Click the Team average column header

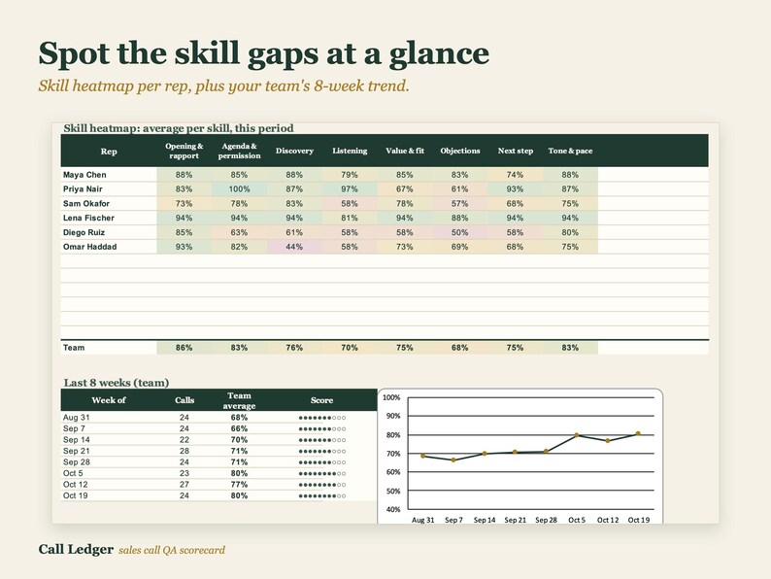pyautogui.click(x=239, y=400)
